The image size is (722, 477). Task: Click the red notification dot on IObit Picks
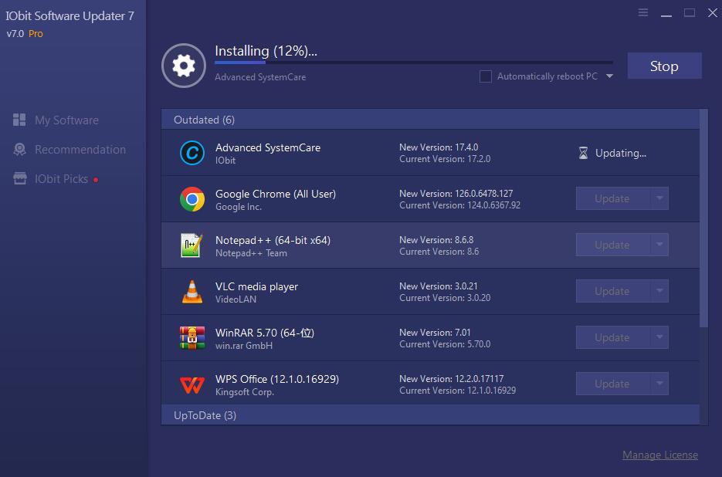point(96,180)
